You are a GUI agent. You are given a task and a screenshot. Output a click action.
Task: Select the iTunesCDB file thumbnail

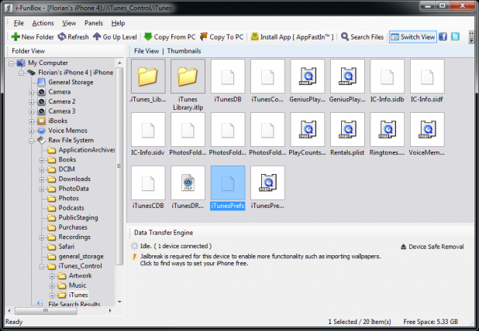tap(149, 189)
